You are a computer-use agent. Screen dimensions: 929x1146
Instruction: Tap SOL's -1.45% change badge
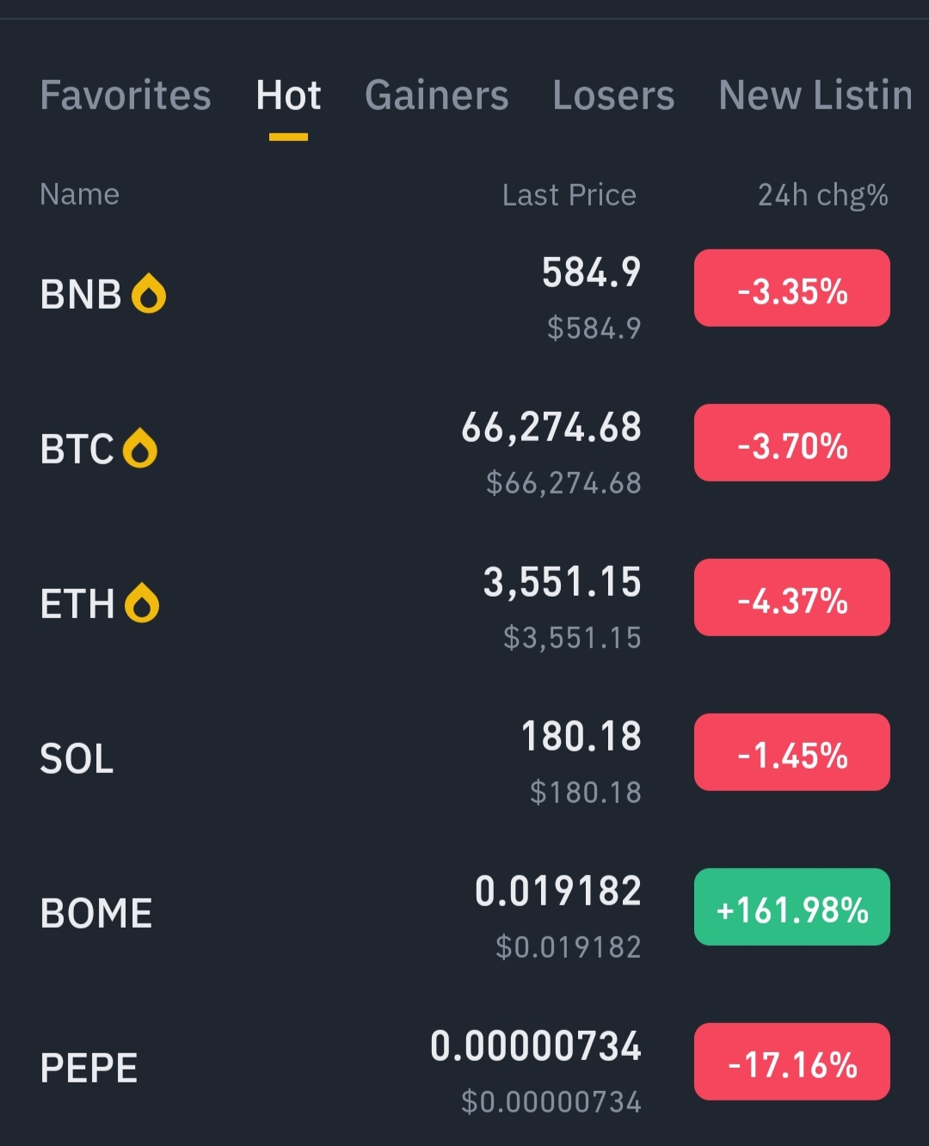point(792,752)
